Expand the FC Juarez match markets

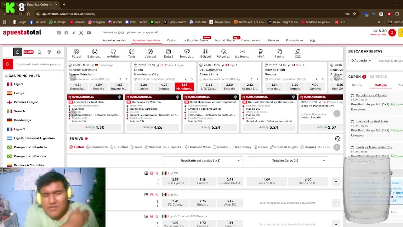tap(336, 203)
